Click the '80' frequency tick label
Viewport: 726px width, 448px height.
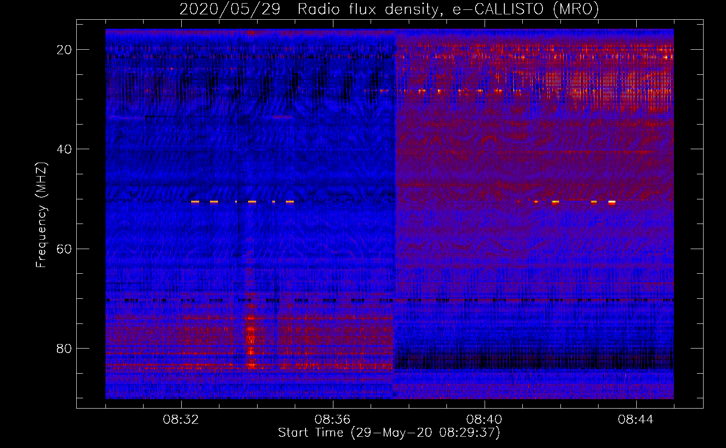(64, 349)
